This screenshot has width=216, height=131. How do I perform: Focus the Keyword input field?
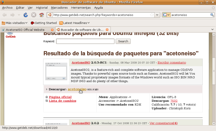tap(85, 41)
